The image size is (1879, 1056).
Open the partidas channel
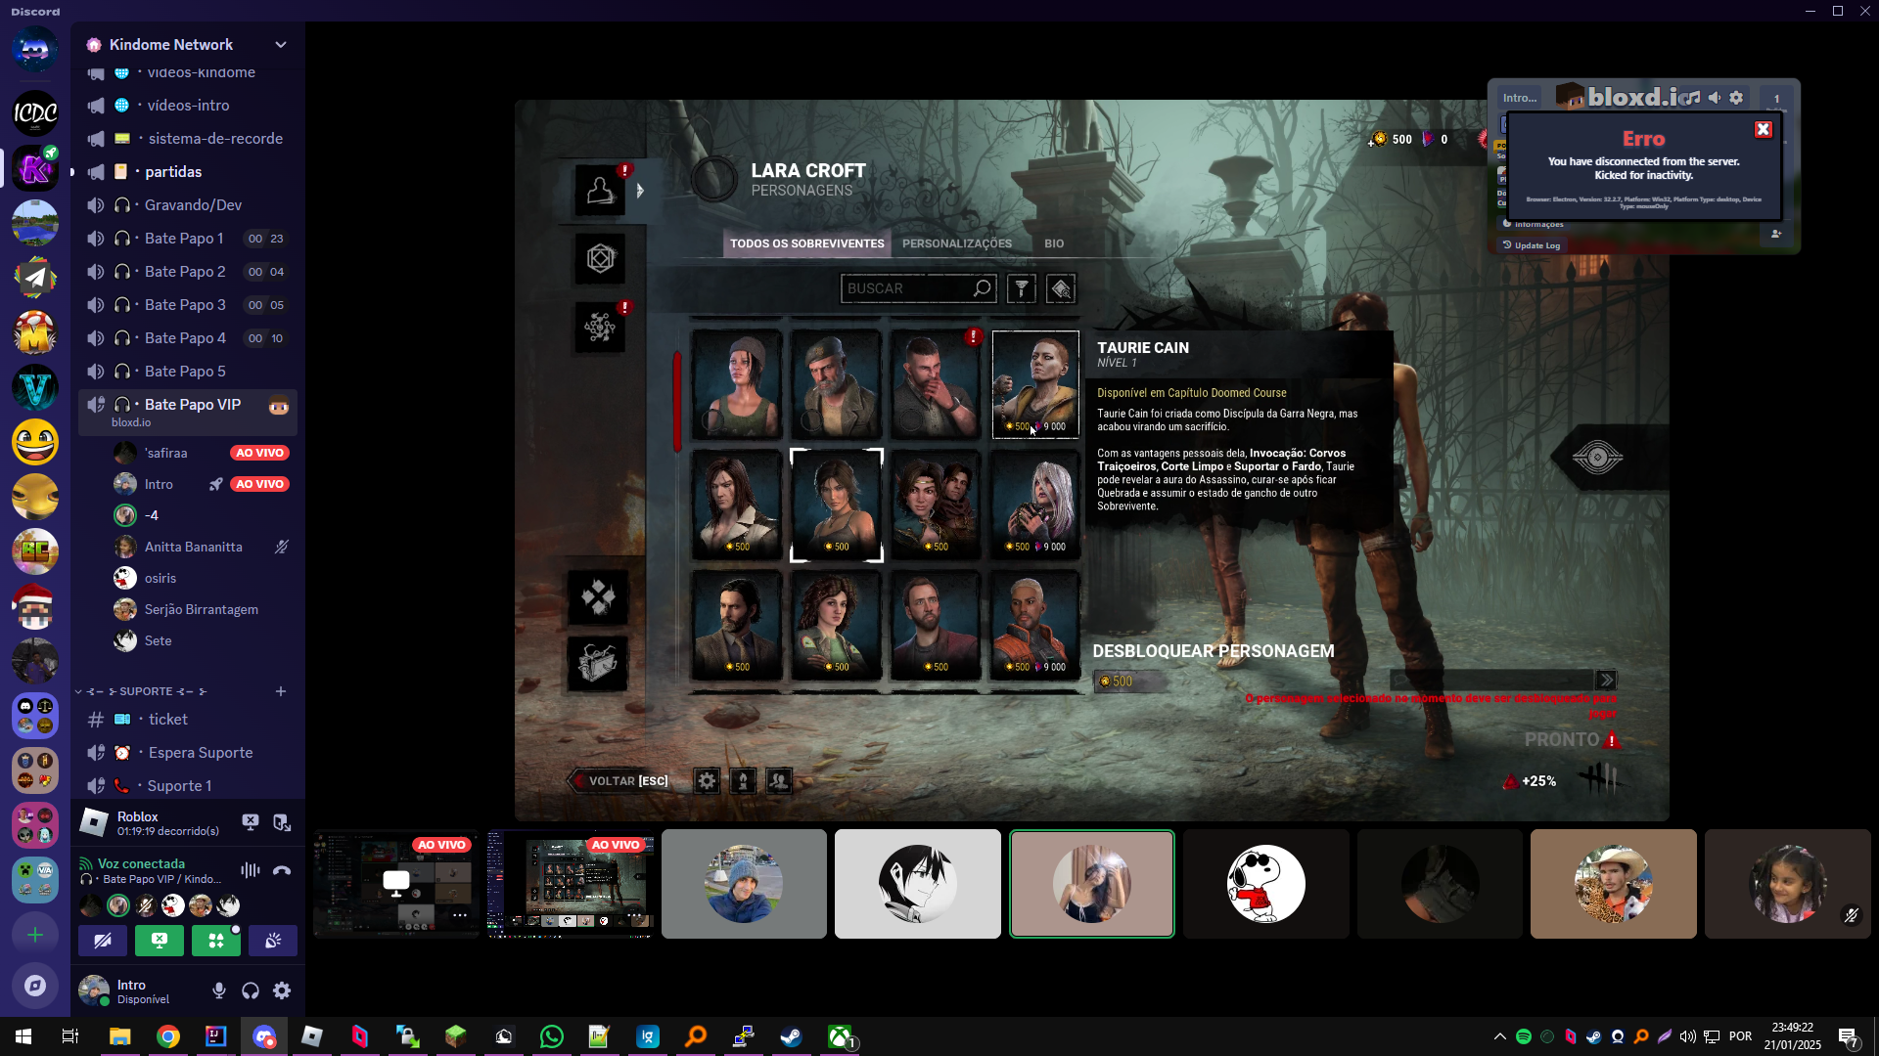coord(187,172)
